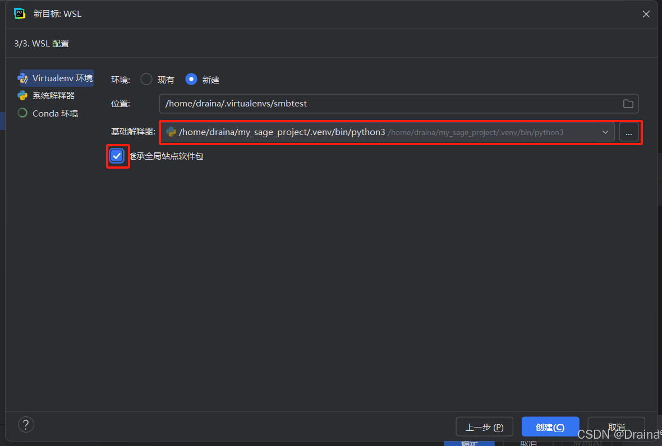
Task: Open folder browser for location path
Action: pyautogui.click(x=628, y=104)
